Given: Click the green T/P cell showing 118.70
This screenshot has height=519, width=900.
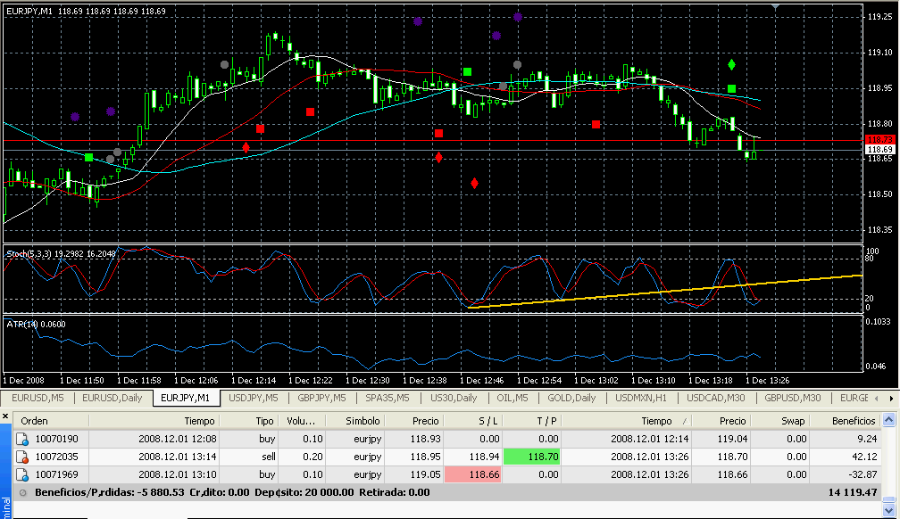Looking at the screenshot, I should 532,457.
